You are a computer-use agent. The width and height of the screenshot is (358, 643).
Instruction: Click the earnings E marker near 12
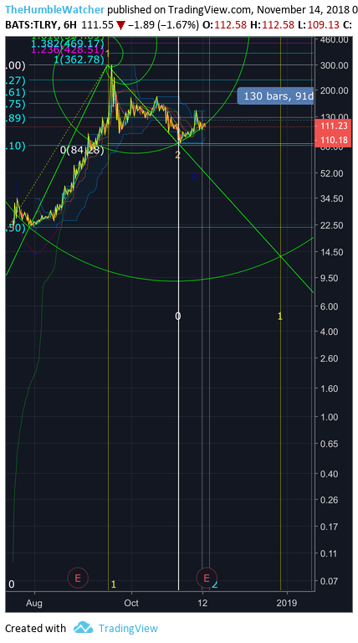coord(207,579)
